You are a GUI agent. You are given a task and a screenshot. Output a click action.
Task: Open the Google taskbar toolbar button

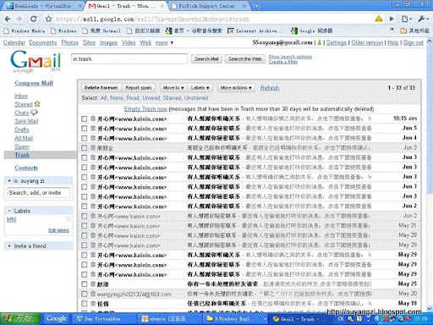click(57, 318)
